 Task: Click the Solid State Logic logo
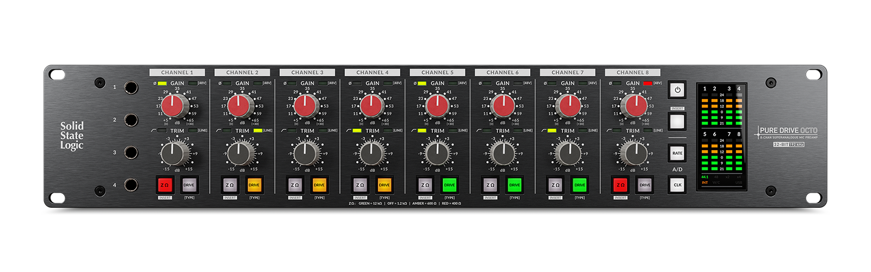click(72, 135)
